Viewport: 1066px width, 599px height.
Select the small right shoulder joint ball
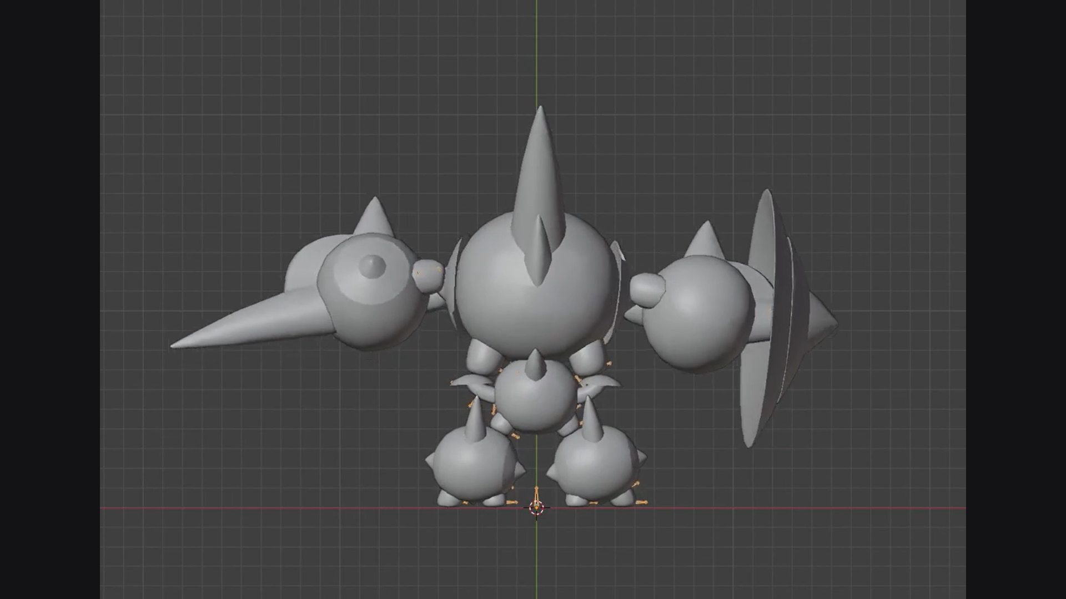tap(647, 290)
